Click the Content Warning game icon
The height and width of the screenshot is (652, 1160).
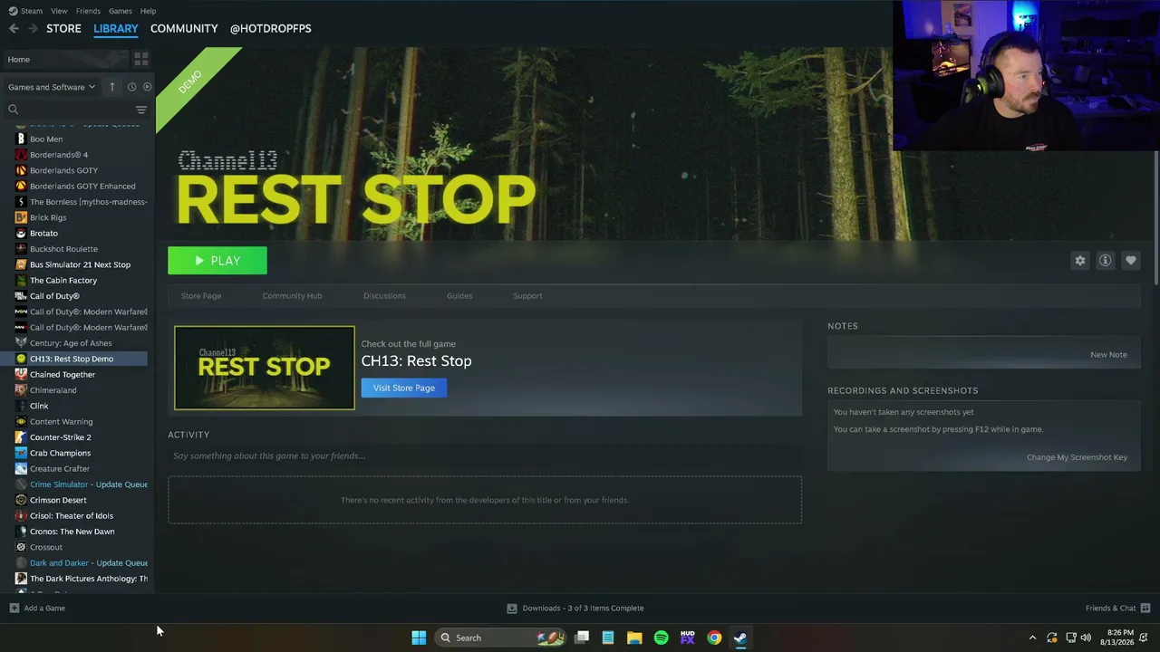pyautogui.click(x=21, y=422)
